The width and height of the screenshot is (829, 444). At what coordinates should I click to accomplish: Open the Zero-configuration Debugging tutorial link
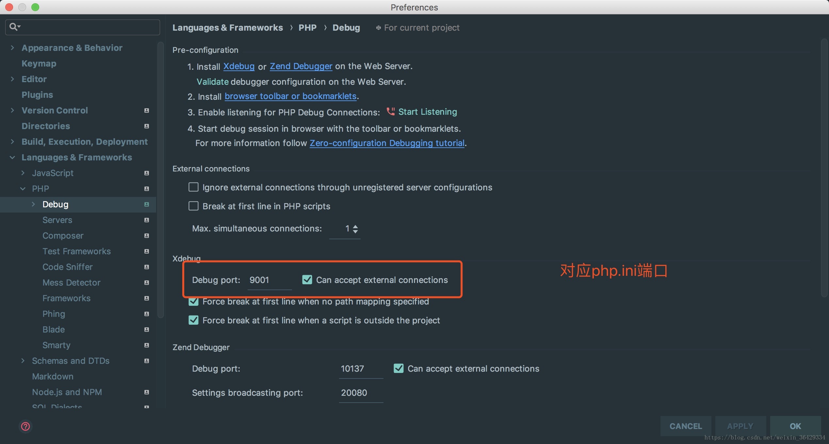point(387,143)
